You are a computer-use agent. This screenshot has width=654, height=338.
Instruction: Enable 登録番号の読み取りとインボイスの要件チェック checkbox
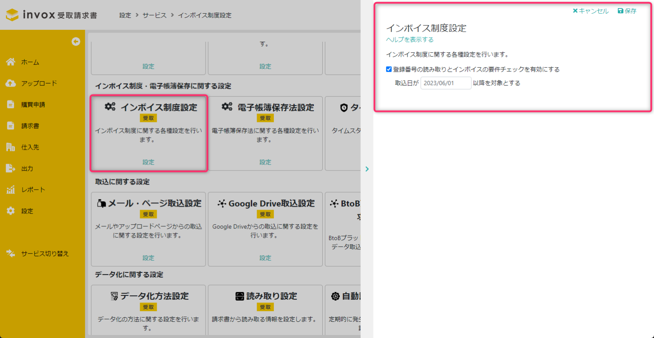(x=389, y=69)
